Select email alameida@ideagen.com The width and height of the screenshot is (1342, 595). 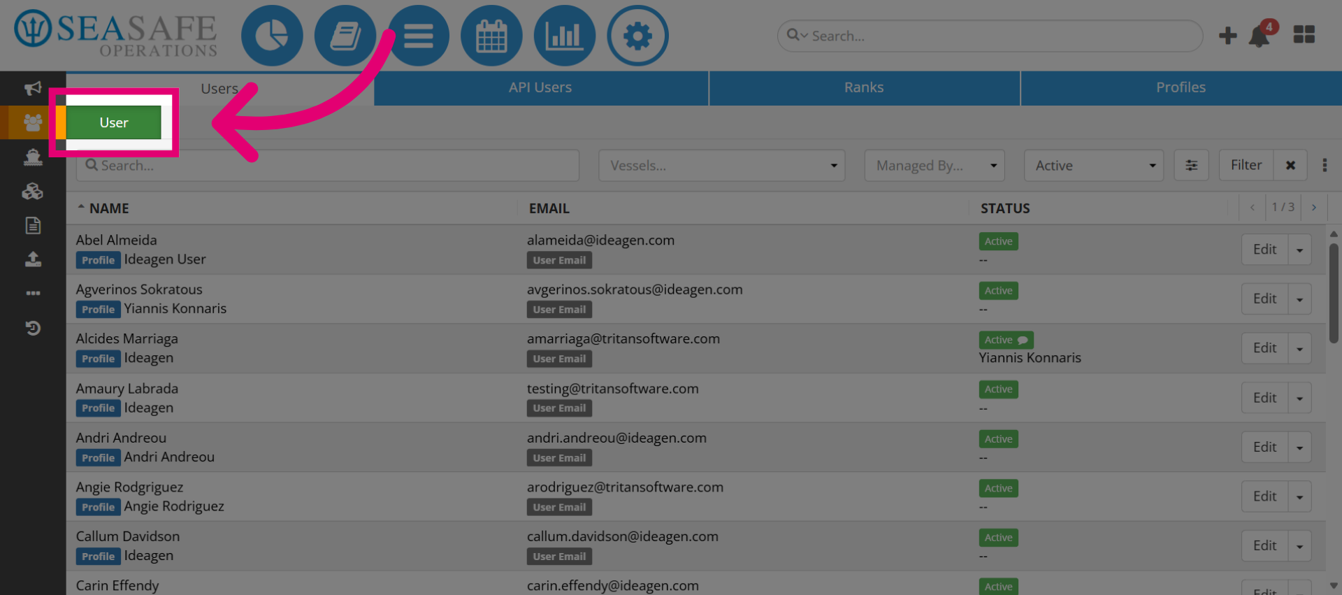coord(600,241)
